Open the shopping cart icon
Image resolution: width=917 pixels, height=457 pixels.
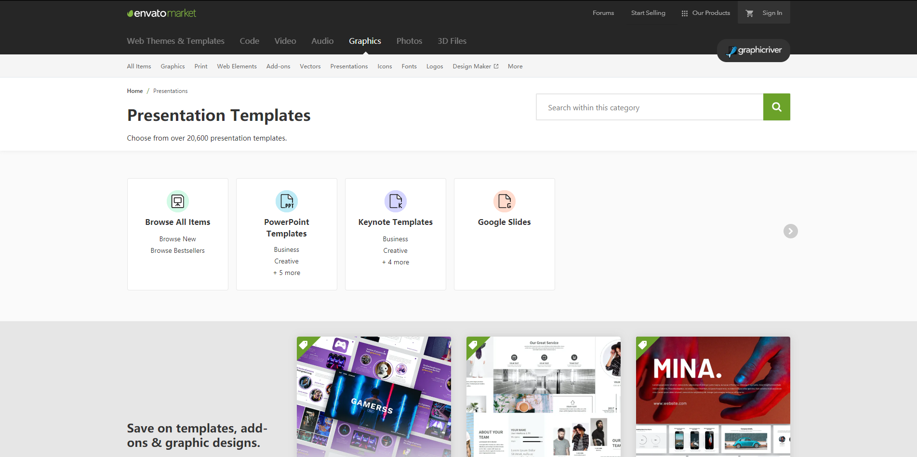click(x=749, y=13)
